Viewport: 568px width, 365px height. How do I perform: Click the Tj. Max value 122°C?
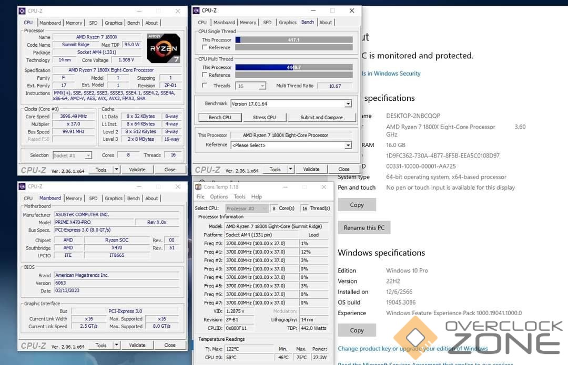pyautogui.click(x=249, y=349)
